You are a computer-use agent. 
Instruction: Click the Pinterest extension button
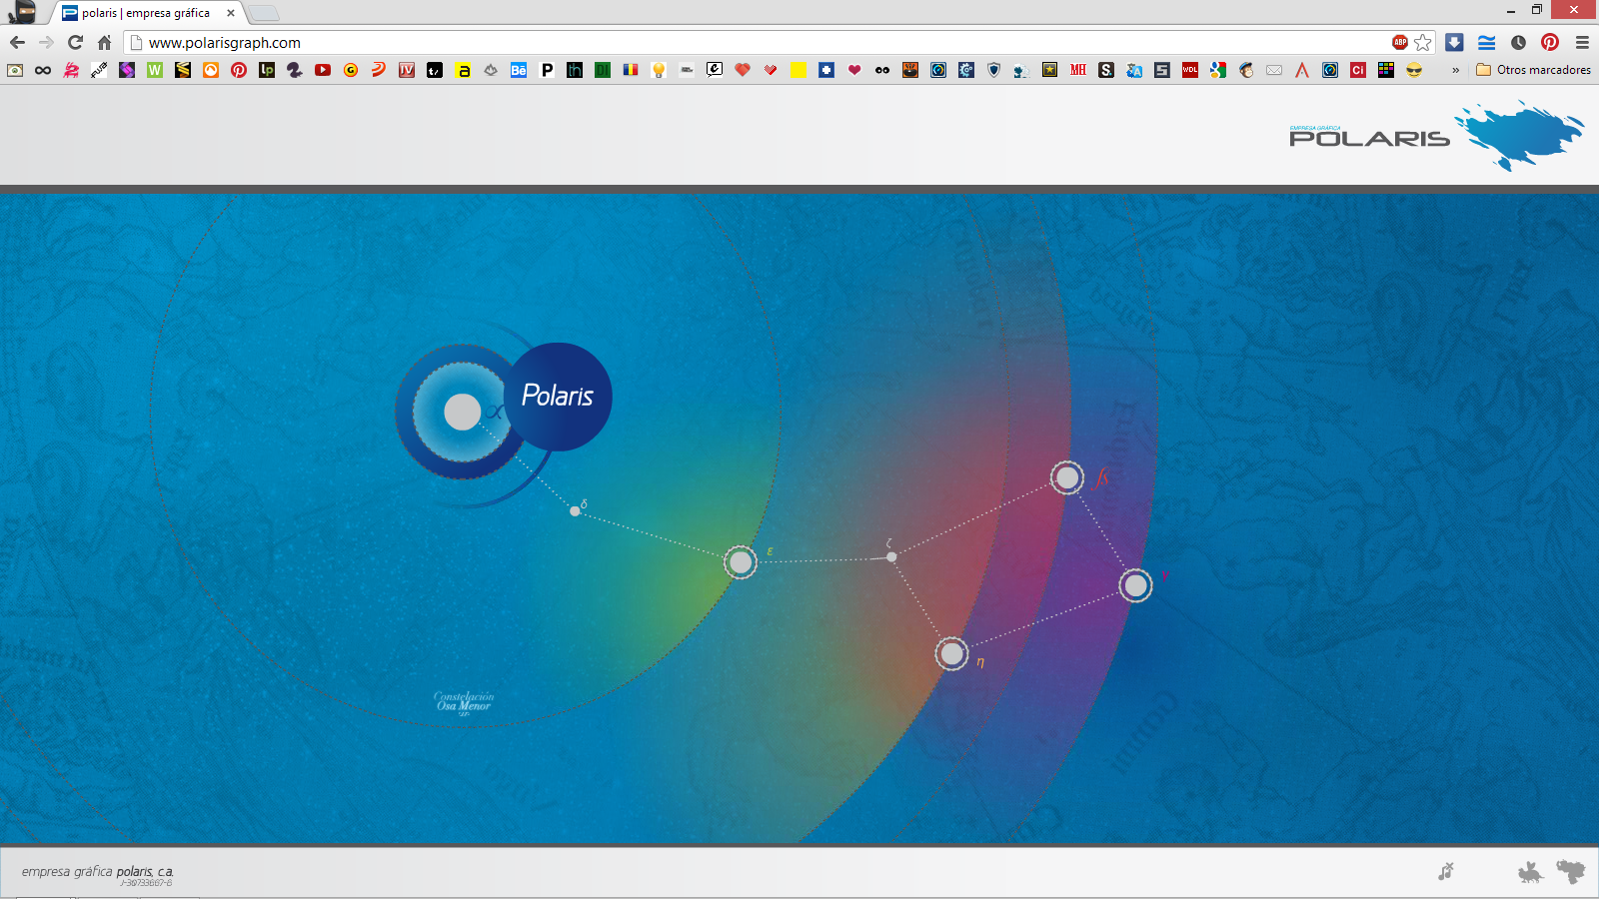pyautogui.click(x=1550, y=42)
